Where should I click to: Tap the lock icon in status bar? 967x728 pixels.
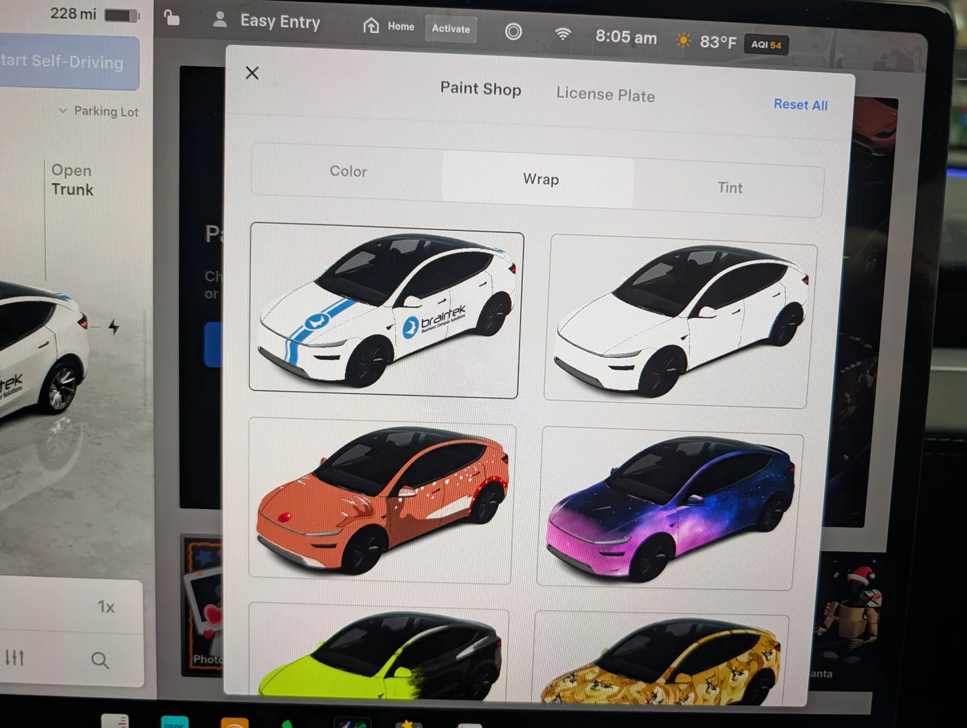[172, 17]
